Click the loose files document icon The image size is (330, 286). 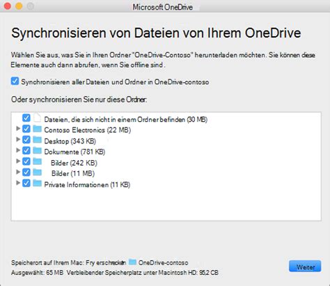(x=37, y=118)
